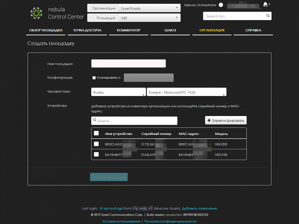Click the Nebula Orchestrator label
Viewport: 299px width, 224px height.
(200, 5)
